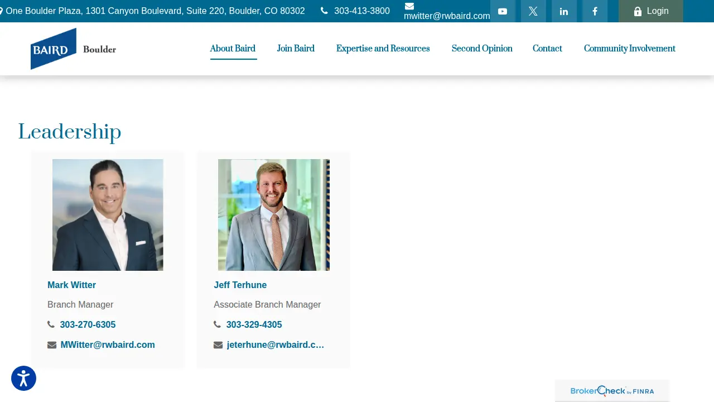The height and width of the screenshot is (402, 714).
Task: Click the 'Branch Manager' title under Mark Witter
Action: tap(80, 305)
